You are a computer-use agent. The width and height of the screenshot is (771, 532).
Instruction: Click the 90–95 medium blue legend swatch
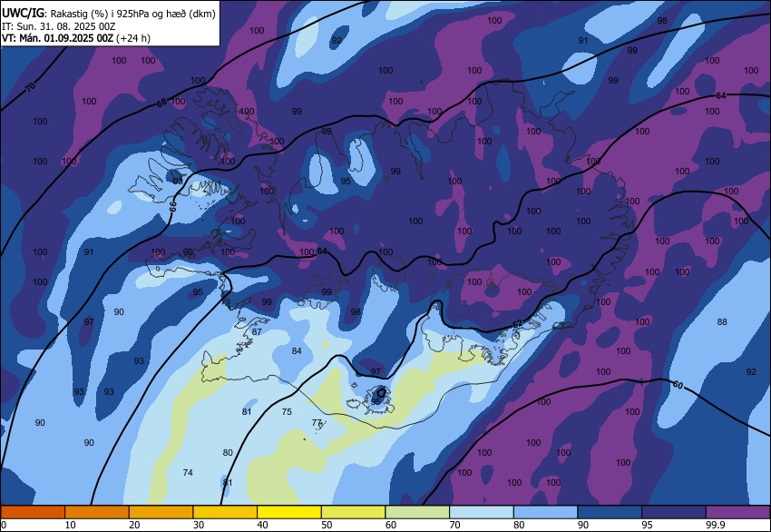point(610,512)
